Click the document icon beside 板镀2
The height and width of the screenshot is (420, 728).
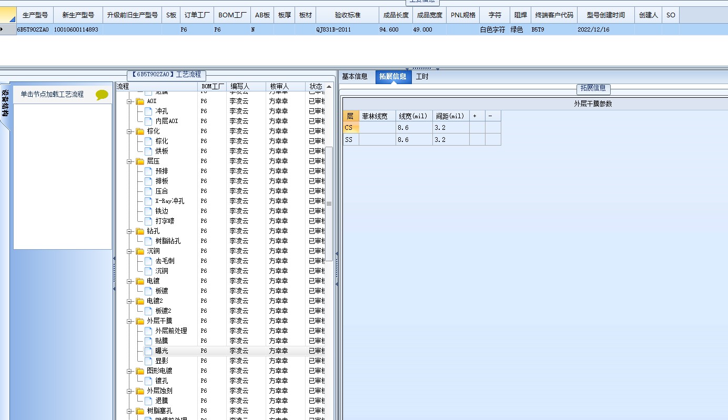click(x=148, y=311)
